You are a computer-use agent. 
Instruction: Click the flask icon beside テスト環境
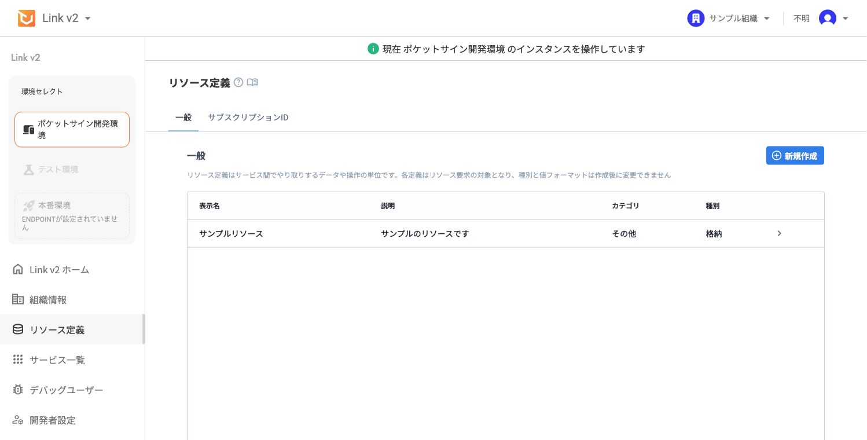click(x=28, y=170)
